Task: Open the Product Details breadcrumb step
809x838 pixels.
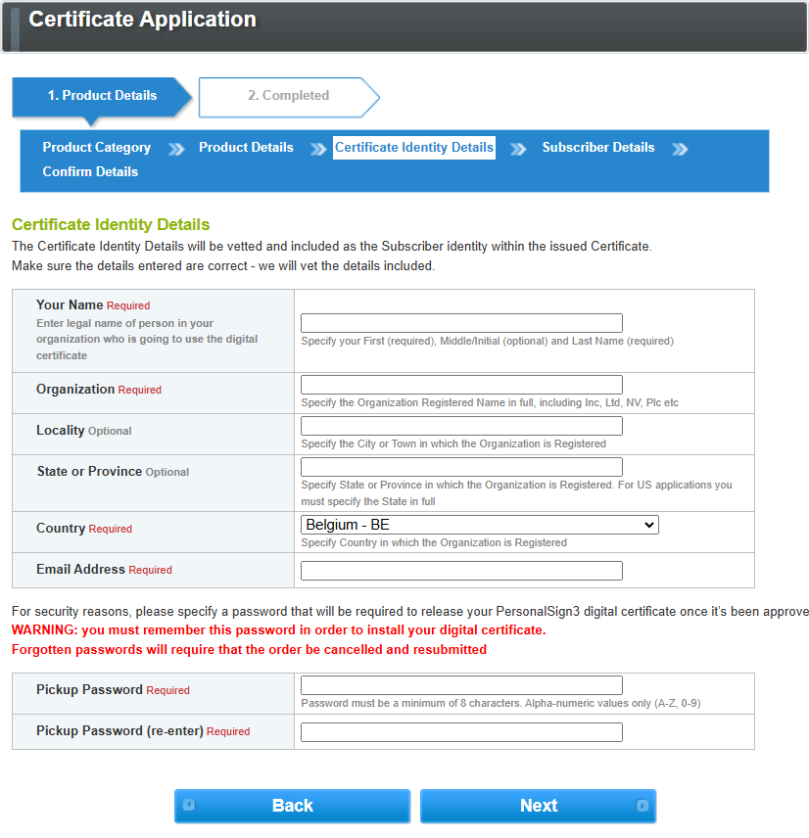Action: pos(246,148)
